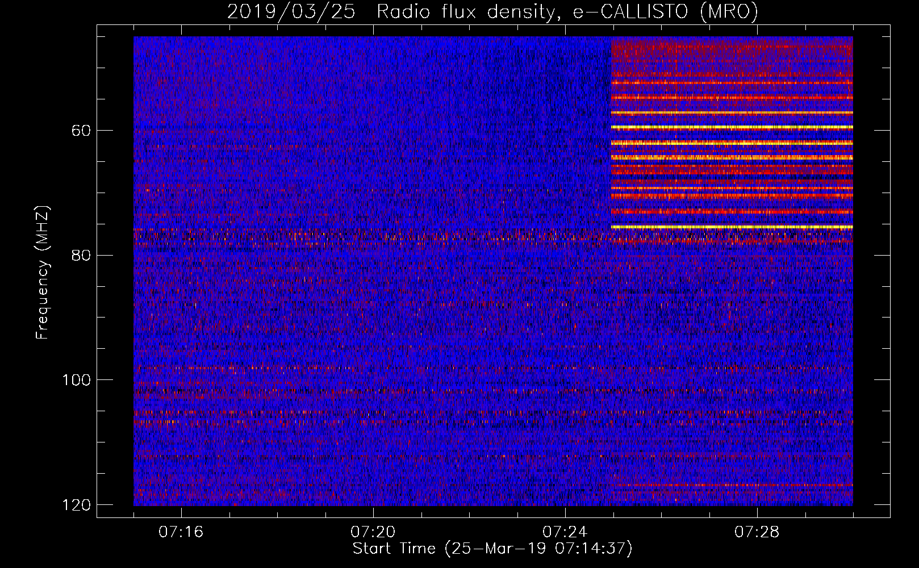Click the '07:24' time tick label

tap(565, 532)
